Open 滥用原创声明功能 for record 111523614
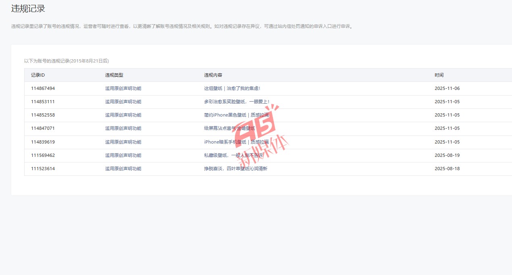Screen dimensions: 512x275 [123, 169]
